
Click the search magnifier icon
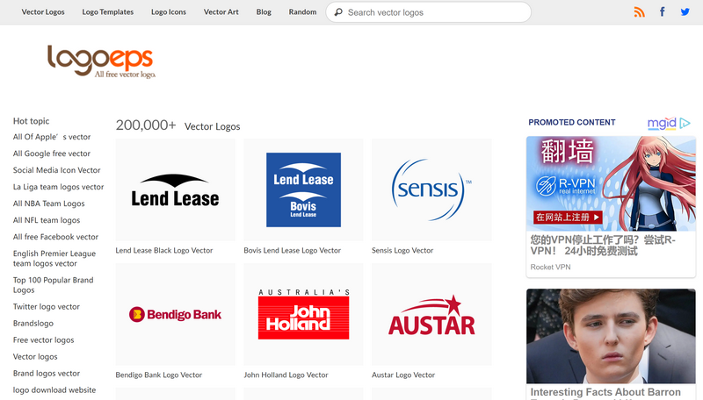pyautogui.click(x=338, y=12)
